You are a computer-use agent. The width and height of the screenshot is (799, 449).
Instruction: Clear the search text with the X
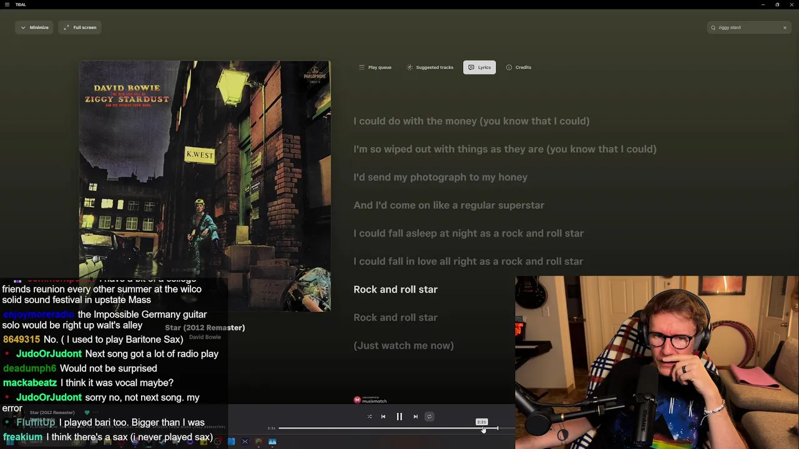(785, 27)
